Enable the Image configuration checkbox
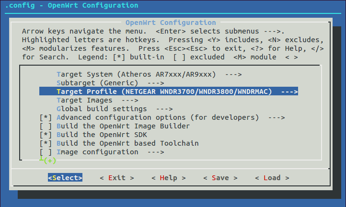The height and width of the screenshot is (207, 346). 46,152
